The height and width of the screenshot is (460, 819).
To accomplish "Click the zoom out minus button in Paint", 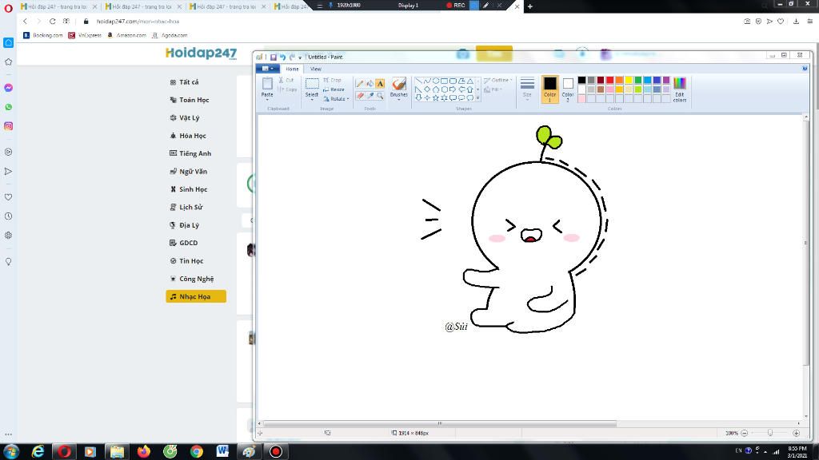I will 745,433.
